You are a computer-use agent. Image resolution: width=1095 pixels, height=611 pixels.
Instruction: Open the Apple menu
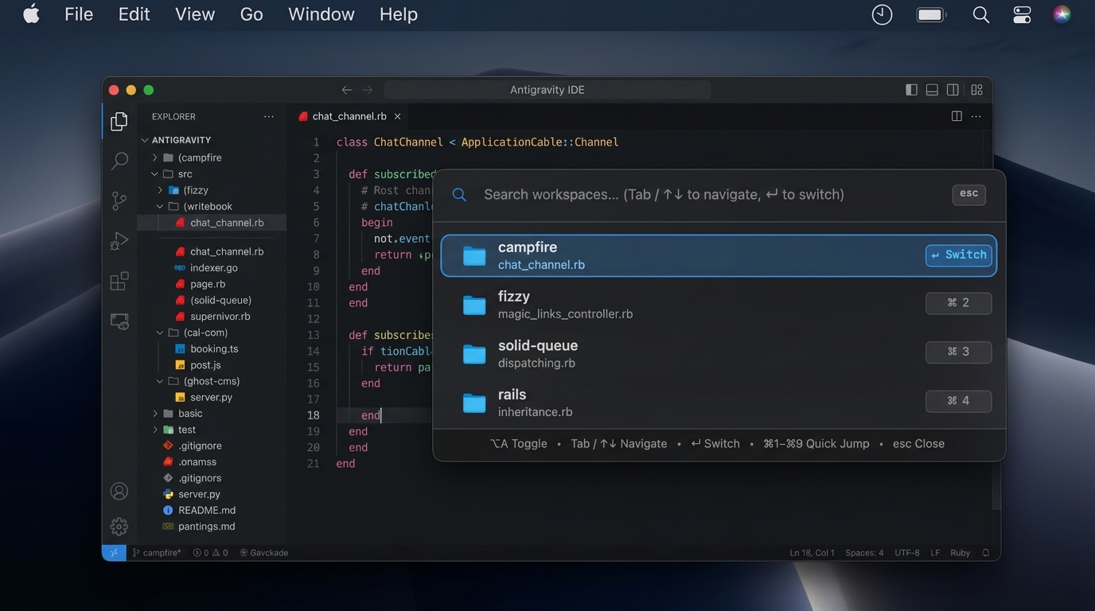(31, 14)
